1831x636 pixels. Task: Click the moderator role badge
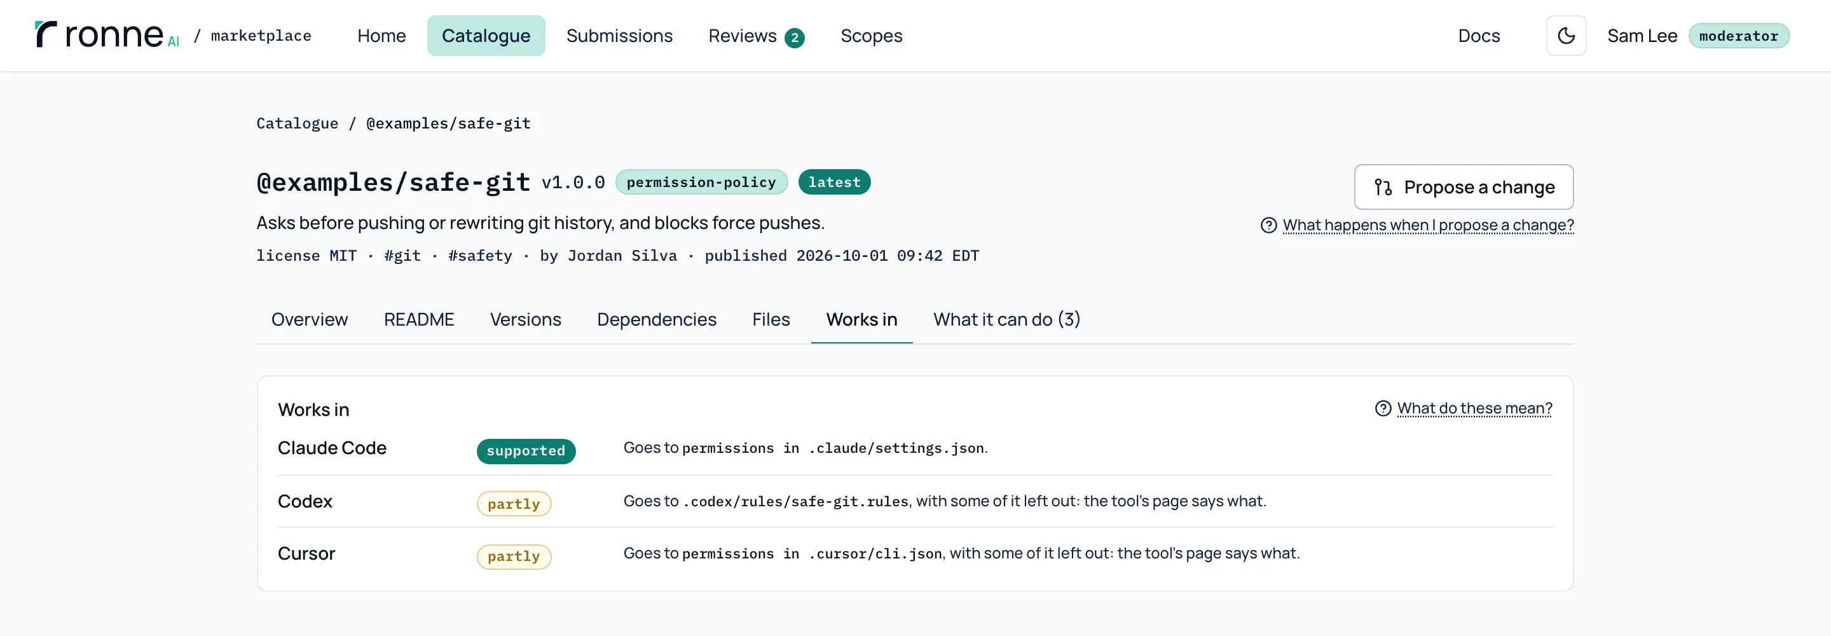(x=1739, y=36)
